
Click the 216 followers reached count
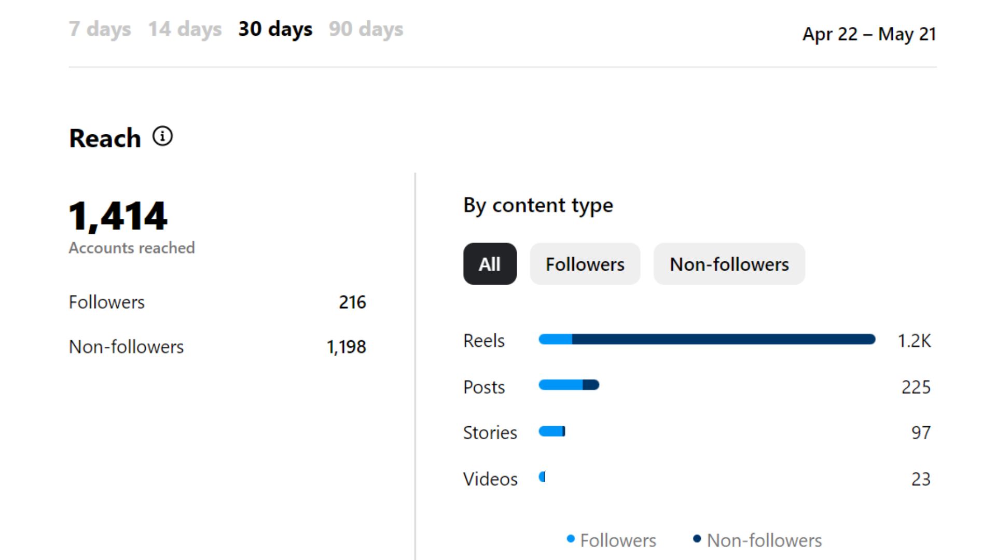352,302
